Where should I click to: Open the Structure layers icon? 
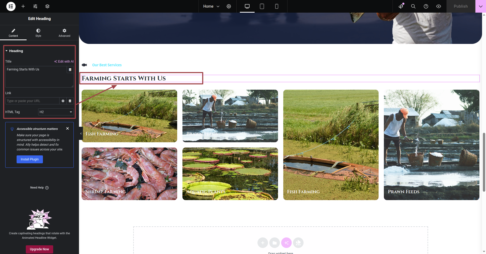point(47,6)
